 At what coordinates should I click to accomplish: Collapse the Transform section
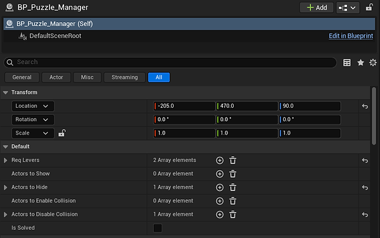pos(6,93)
